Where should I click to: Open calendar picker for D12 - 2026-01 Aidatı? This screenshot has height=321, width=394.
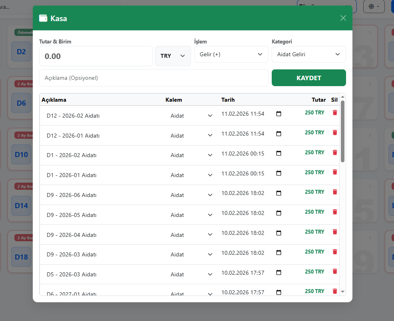279,134
